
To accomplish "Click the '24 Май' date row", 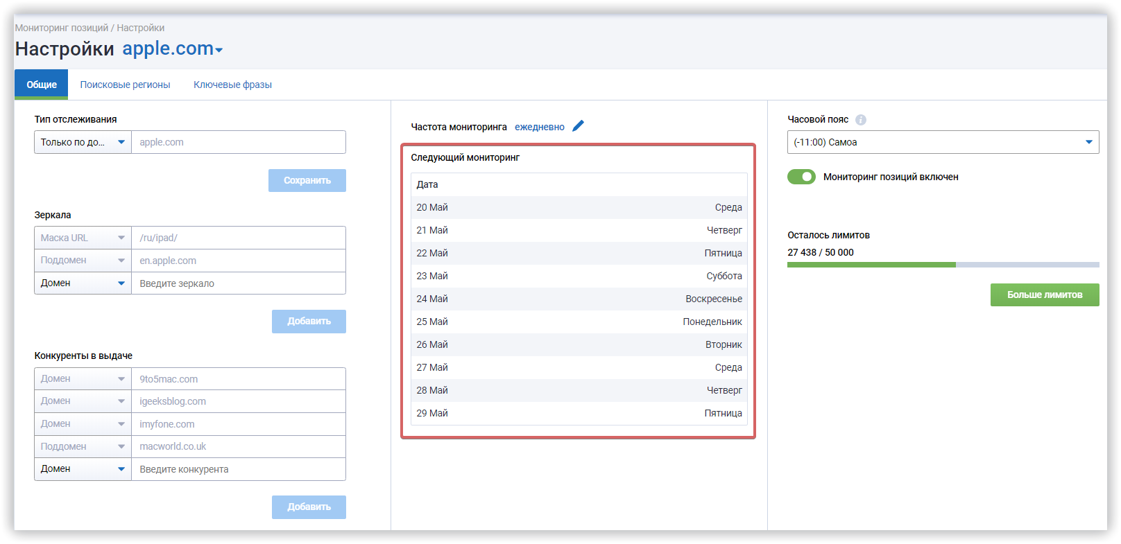I will pyautogui.click(x=579, y=299).
